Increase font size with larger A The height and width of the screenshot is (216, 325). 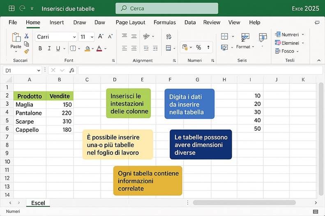click(x=101, y=36)
